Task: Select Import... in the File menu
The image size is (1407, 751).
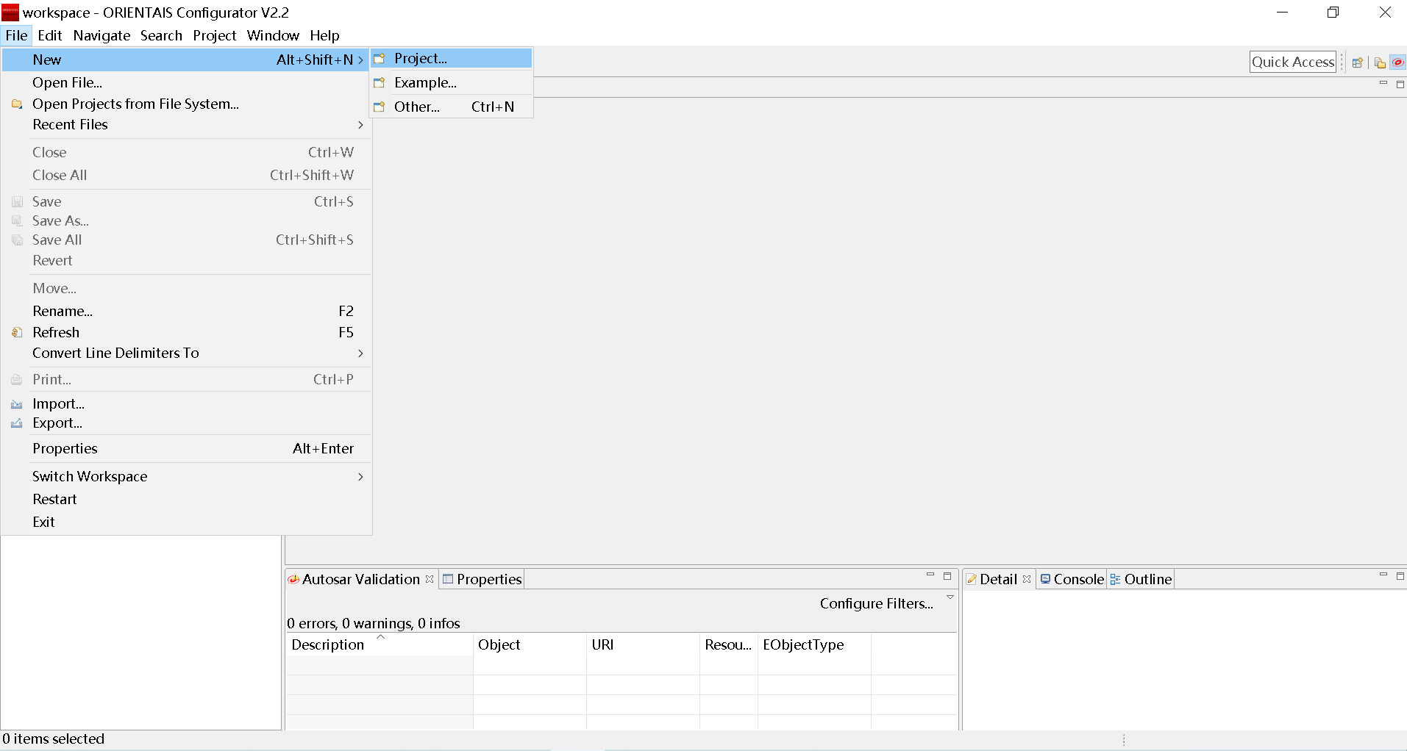Action: click(x=58, y=403)
